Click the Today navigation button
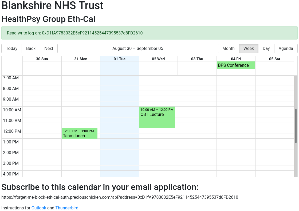 coord(12,48)
